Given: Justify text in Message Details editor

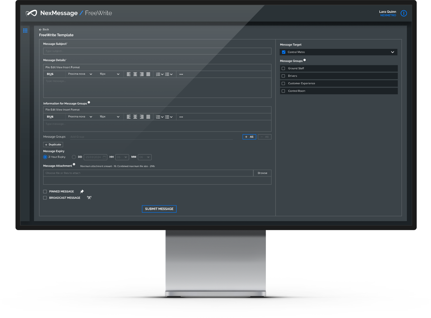Looking at the screenshot, I should pyautogui.click(x=148, y=74).
